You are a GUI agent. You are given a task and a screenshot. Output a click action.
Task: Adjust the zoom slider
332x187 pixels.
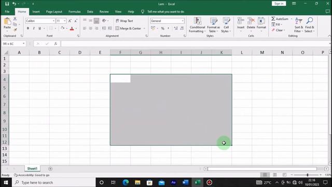(x=308, y=175)
